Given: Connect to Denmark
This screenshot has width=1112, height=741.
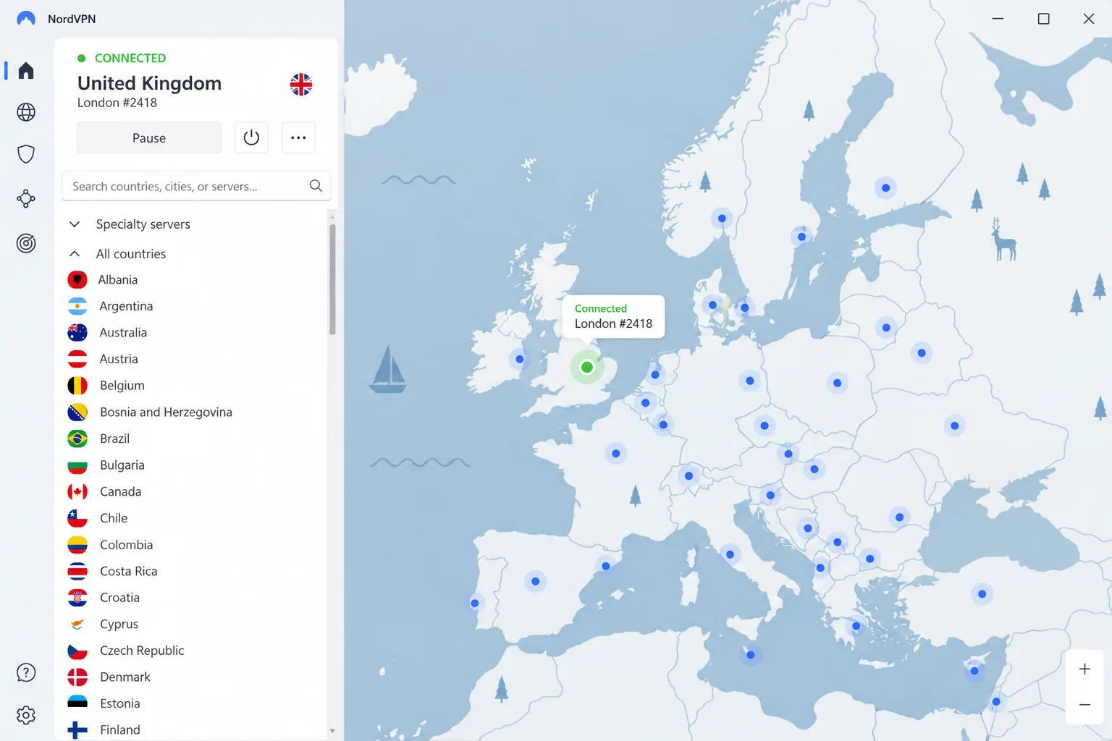Looking at the screenshot, I should click(x=125, y=677).
